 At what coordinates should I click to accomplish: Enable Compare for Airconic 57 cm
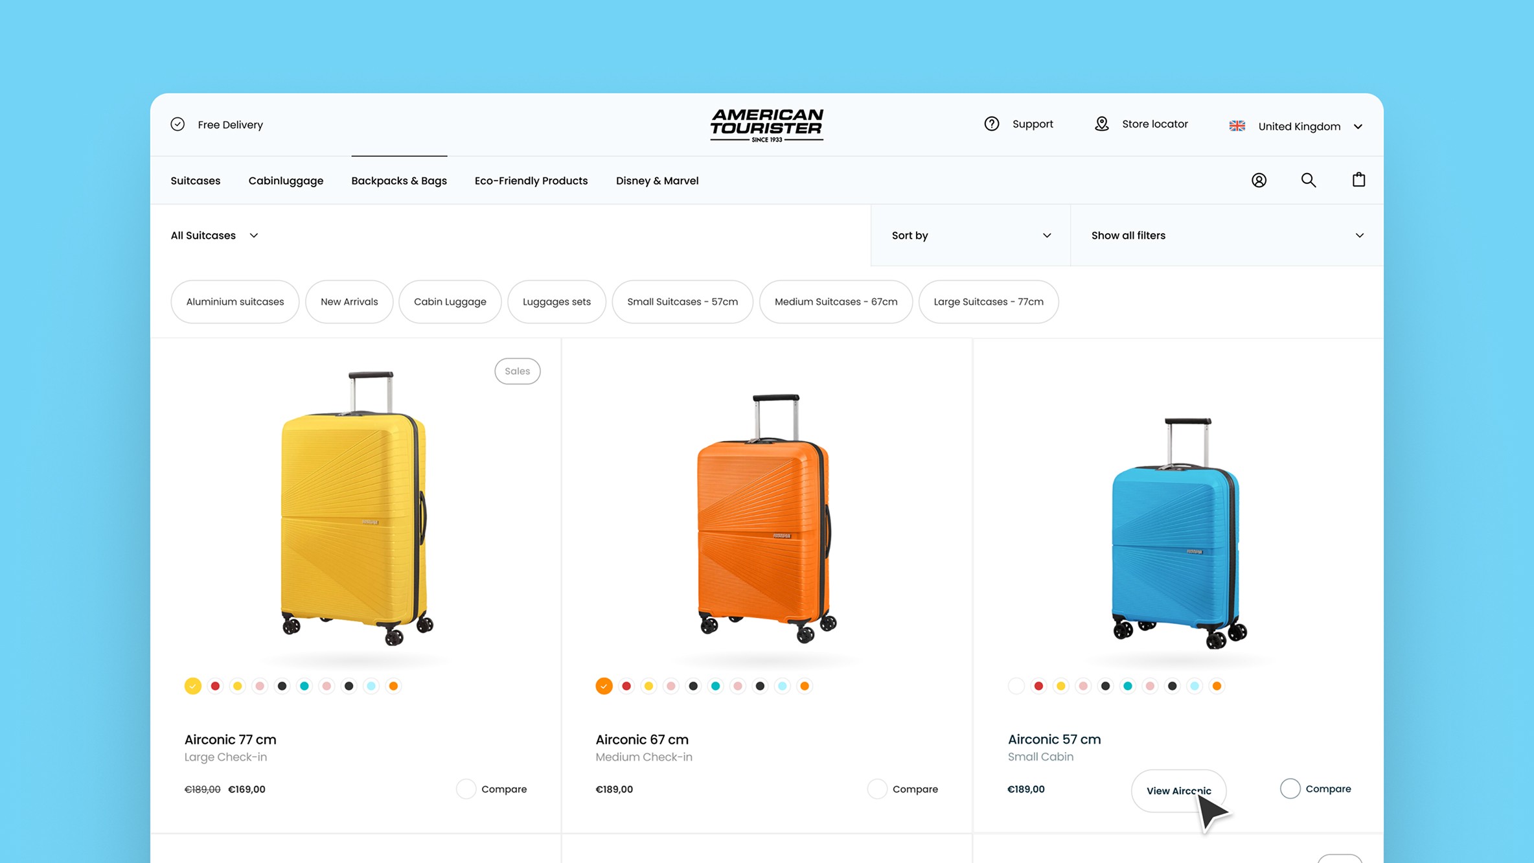coord(1290,788)
